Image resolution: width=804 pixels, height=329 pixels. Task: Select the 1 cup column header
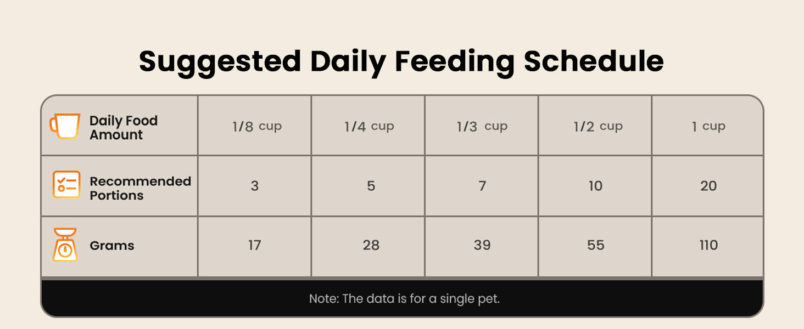[x=708, y=127]
